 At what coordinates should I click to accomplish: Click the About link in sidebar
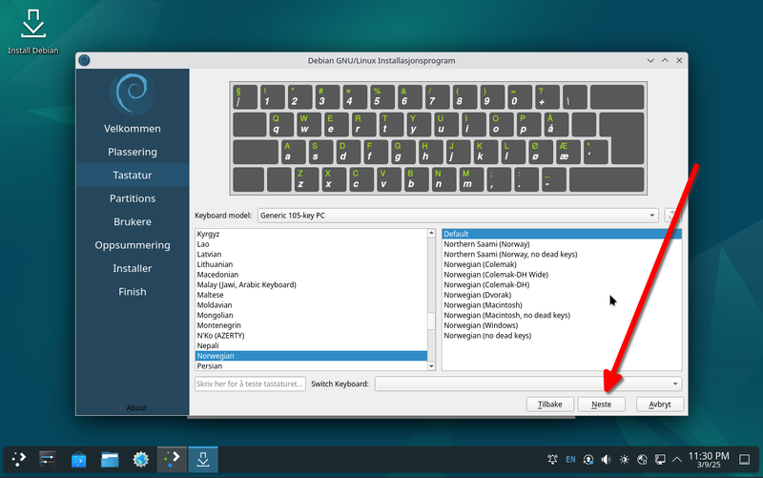pos(133,407)
